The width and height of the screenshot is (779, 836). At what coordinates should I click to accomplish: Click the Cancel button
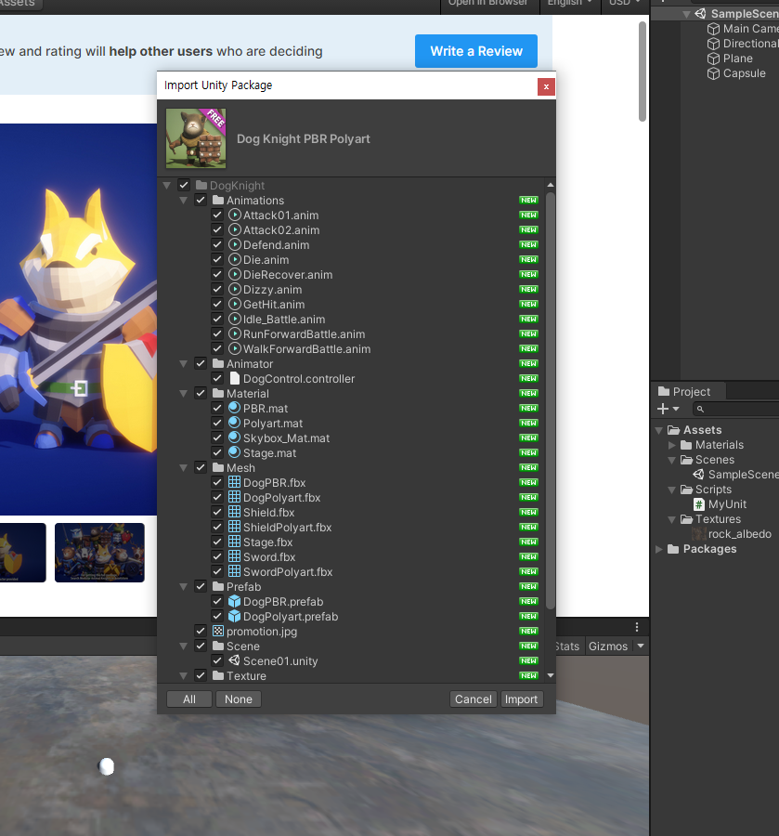point(474,699)
